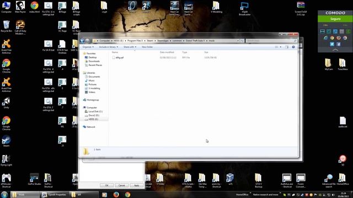The width and height of the screenshot is (353, 198).
Task: Open the view options dropdown arrow
Action: coord(281,47)
